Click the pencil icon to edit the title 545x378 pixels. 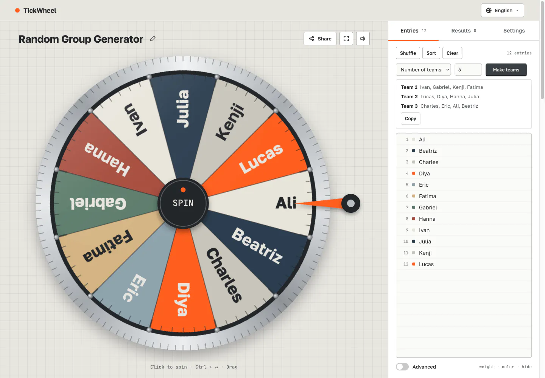coord(153,39)
